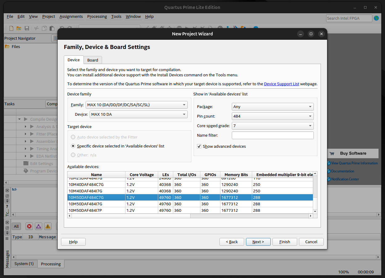Click the Save icon in the toolbar
This screenshot has height=278, width=385.
[x=27, y=28]
